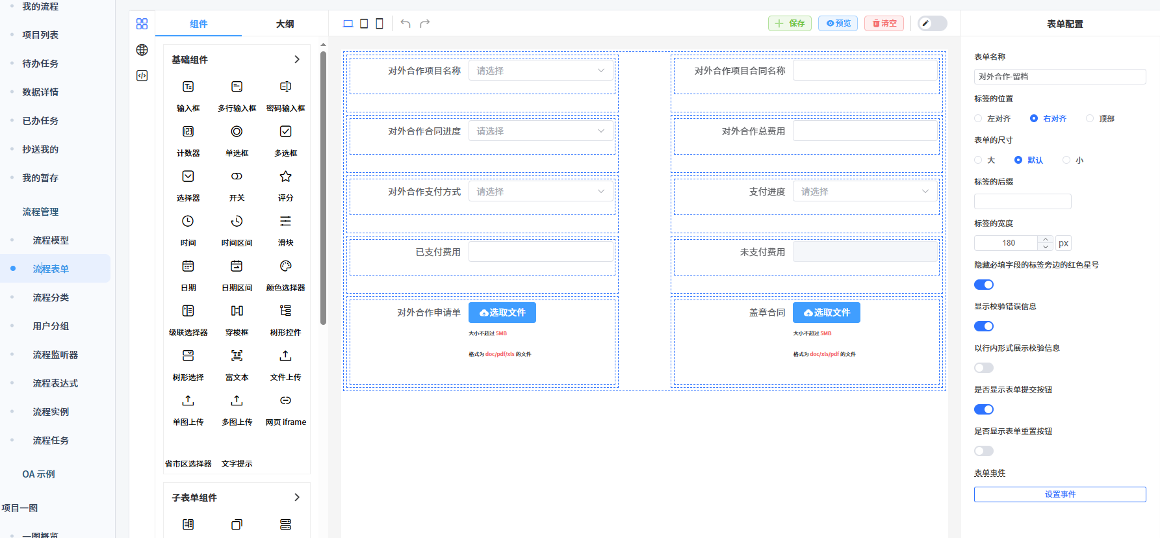Toggle 隐藏必填字段的标签旁边的红色星号 switch

click(x=984, y=285)
